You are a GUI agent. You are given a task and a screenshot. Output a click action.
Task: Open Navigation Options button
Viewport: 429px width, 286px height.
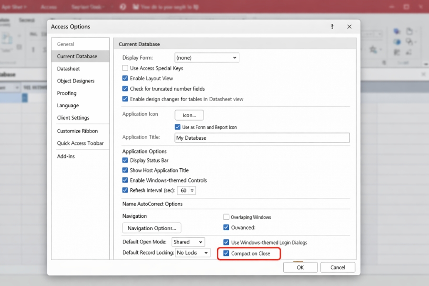[x=152, y=228]
